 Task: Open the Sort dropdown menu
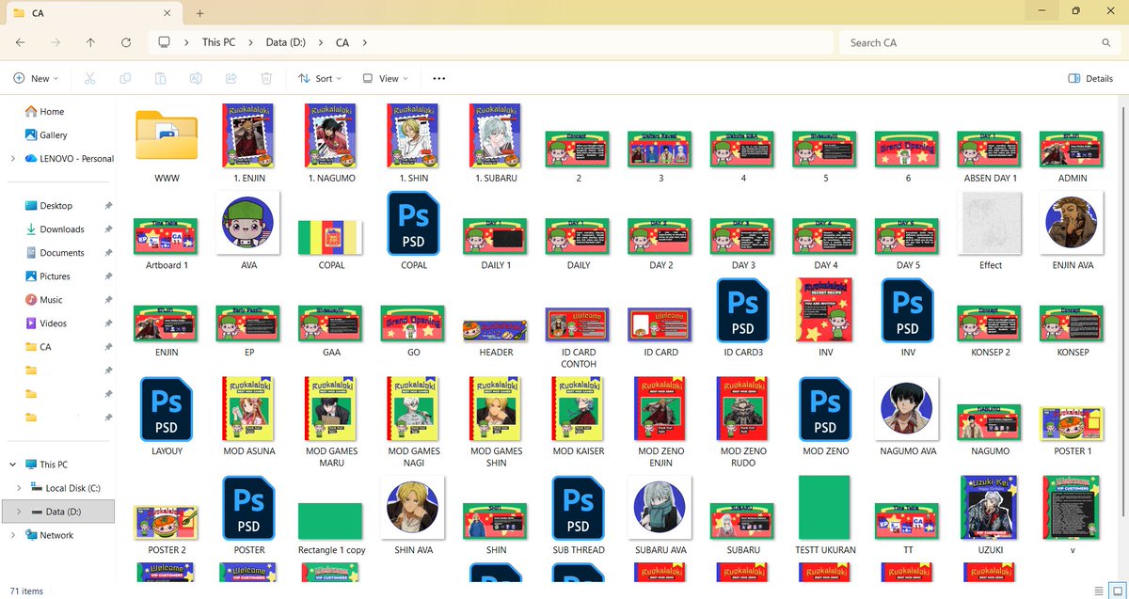pos(319,79)
